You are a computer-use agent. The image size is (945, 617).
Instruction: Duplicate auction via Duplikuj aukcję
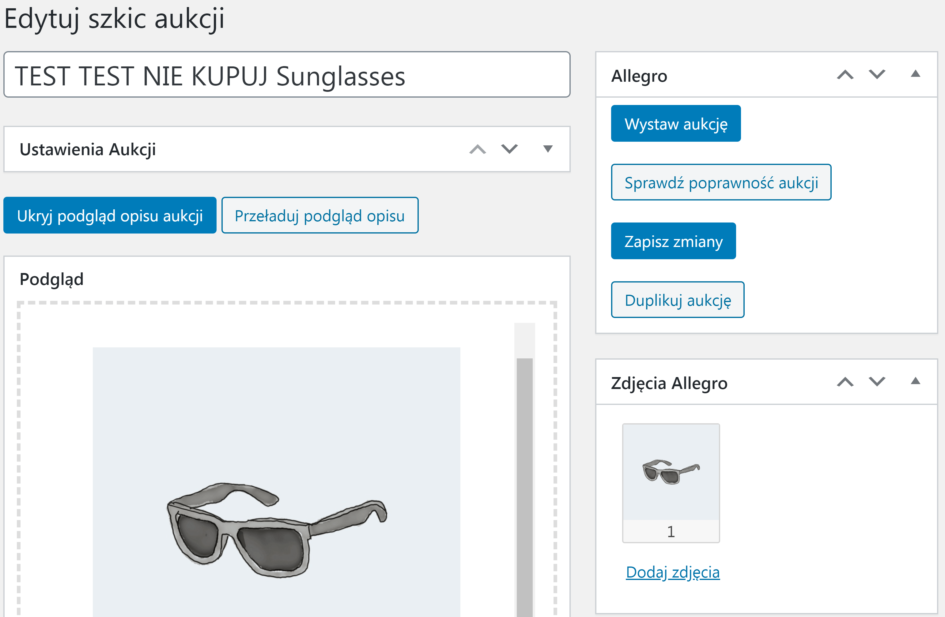coord(678,300)
